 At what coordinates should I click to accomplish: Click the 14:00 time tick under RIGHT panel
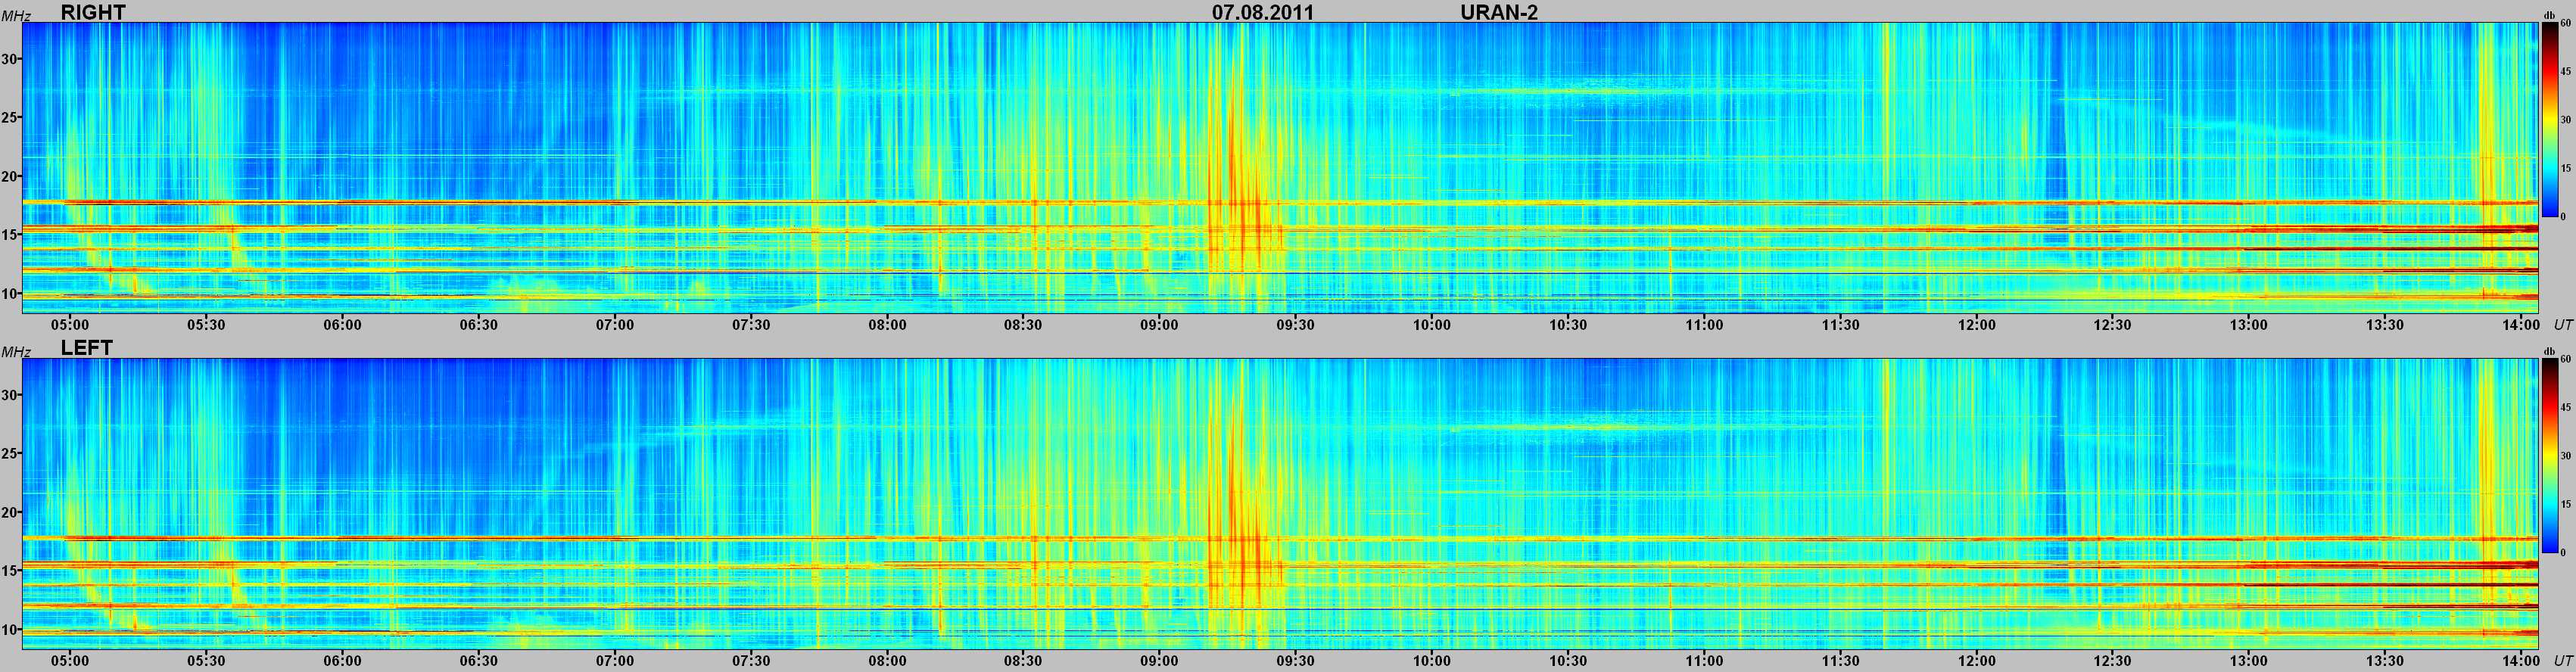tap(2521, 325)
